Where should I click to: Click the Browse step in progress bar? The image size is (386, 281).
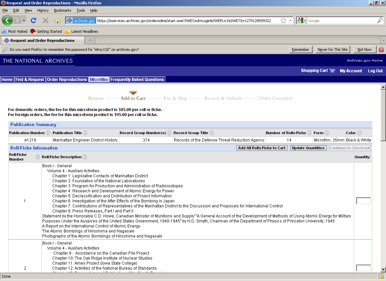[x=96, y=98]
